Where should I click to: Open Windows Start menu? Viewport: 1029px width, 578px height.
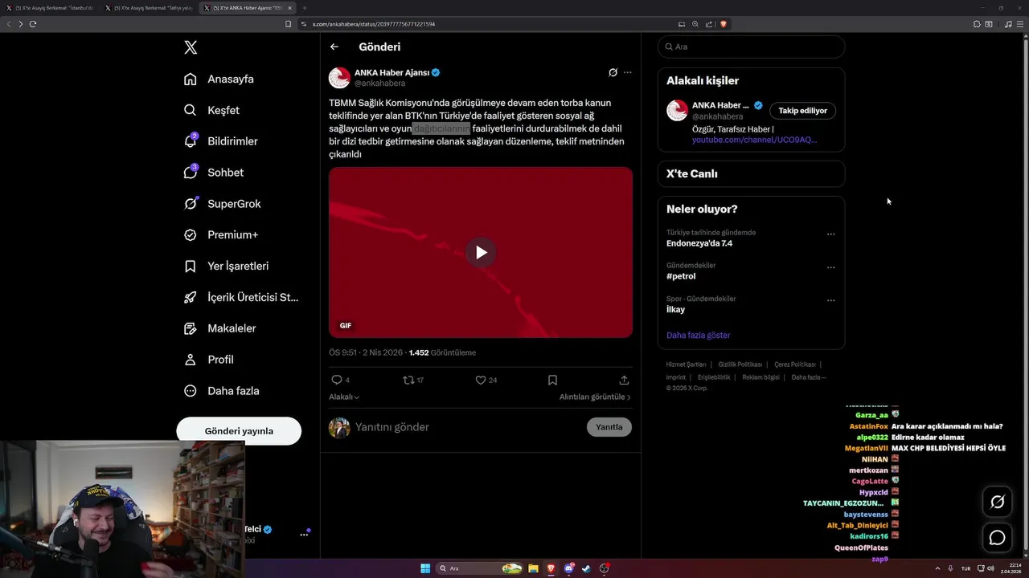[425, 568]
